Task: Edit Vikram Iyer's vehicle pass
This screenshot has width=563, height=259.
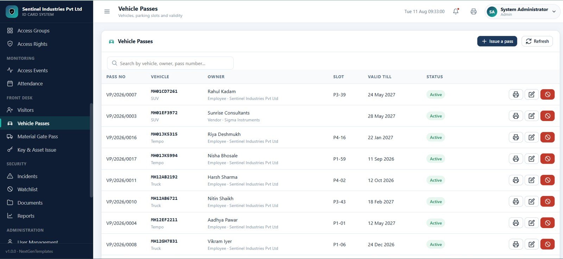Action: [x=532, y=245]
